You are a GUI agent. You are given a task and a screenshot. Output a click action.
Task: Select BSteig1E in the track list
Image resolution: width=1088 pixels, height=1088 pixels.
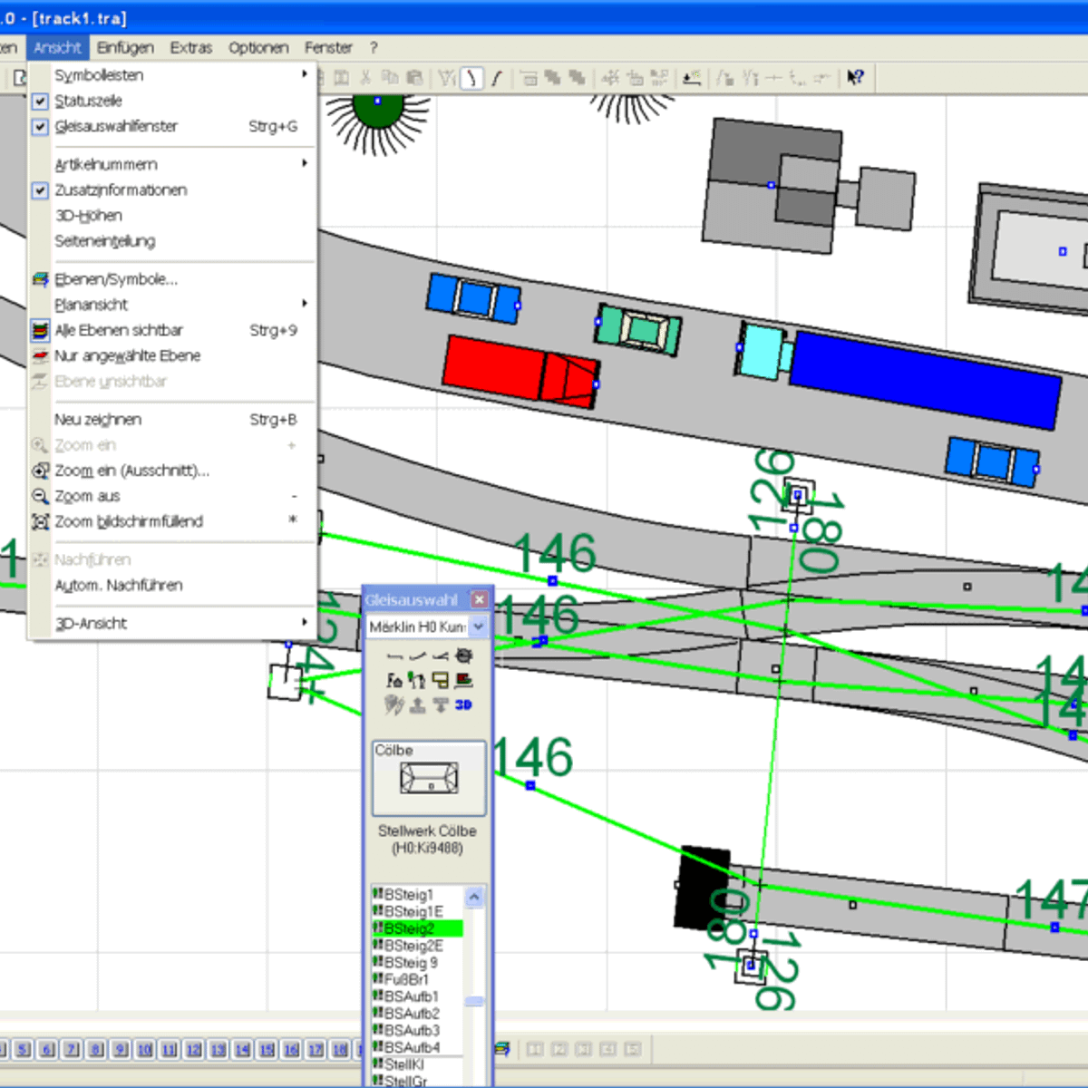(x=418, y=911)
